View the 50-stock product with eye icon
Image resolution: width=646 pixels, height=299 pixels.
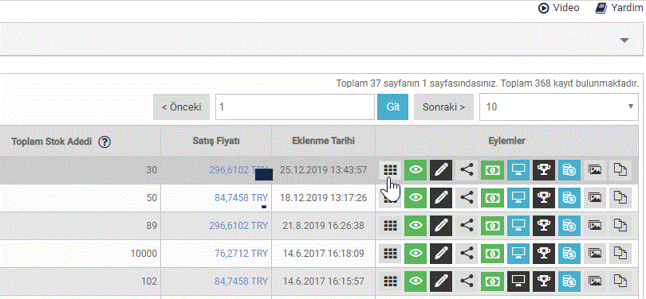tap(416, 197)
